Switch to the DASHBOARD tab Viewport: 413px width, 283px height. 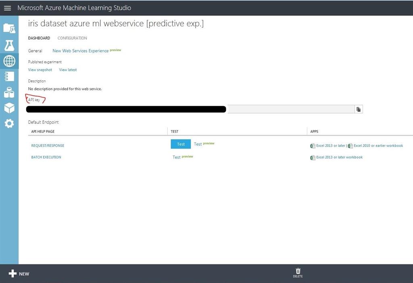coord(39,38)
